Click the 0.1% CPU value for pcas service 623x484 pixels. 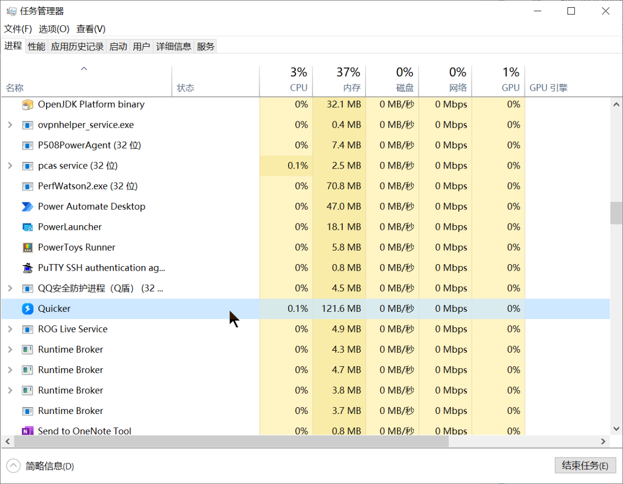pyautogui.click(x=298, y=166)
